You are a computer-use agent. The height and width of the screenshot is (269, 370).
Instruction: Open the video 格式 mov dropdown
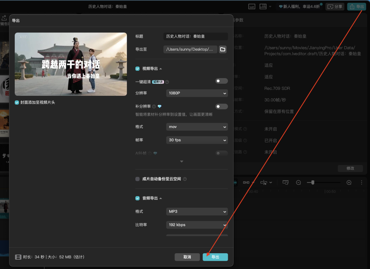[197, 127]
